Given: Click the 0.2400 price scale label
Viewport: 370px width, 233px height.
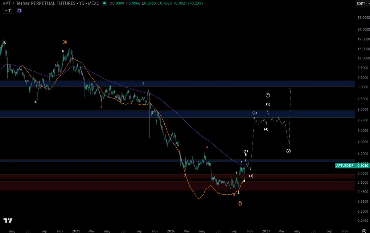Looking at the screenshot, I should coord(363,221).
